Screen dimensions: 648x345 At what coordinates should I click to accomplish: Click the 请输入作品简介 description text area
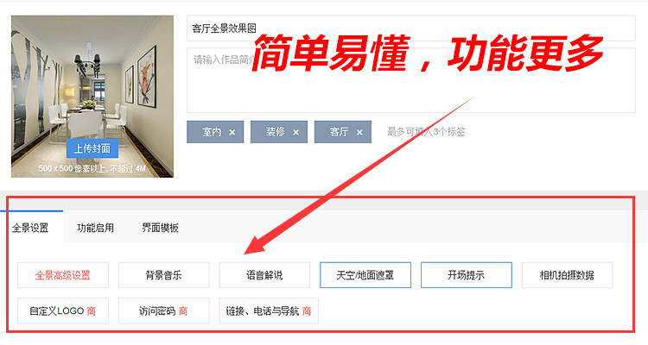(x=410, y=80)
